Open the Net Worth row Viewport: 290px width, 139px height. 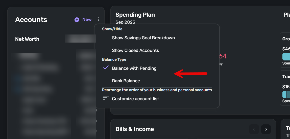27,39
